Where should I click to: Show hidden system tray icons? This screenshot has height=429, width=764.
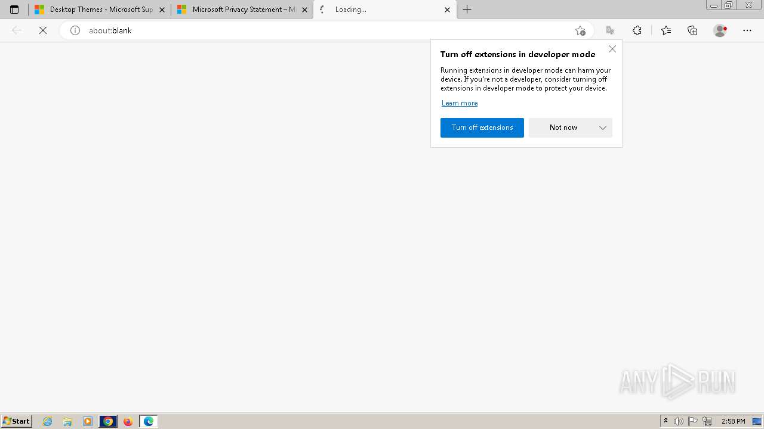tap(666, 421)
